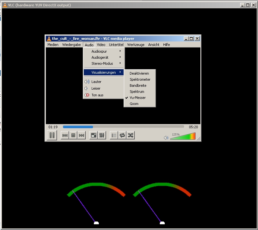Open the Untertitel menu
Viewport: 258px width, 230px height.
click(x=116, y=45)
